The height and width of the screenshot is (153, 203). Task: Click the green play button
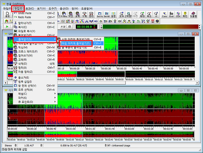tap(7, 27)
